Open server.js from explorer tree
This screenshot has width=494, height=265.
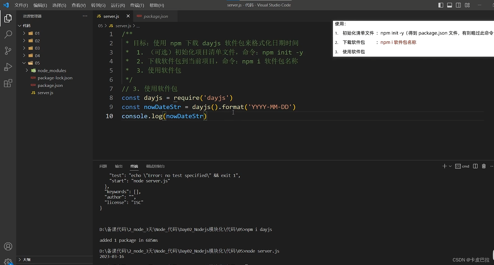[x=45, y=93]
